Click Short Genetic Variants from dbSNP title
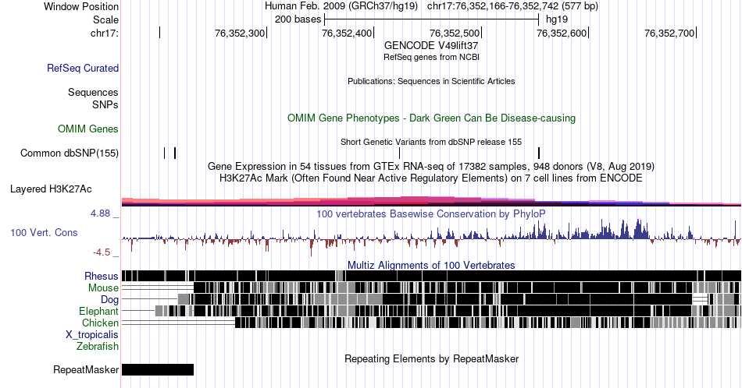 (431, 142)
